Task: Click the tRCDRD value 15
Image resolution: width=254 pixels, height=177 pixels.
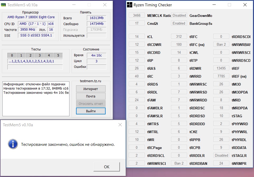Action: [137, 52]
